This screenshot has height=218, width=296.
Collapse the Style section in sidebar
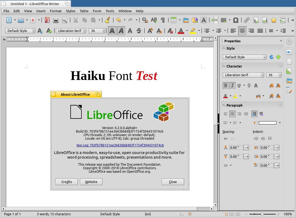[x=224, y=48]
